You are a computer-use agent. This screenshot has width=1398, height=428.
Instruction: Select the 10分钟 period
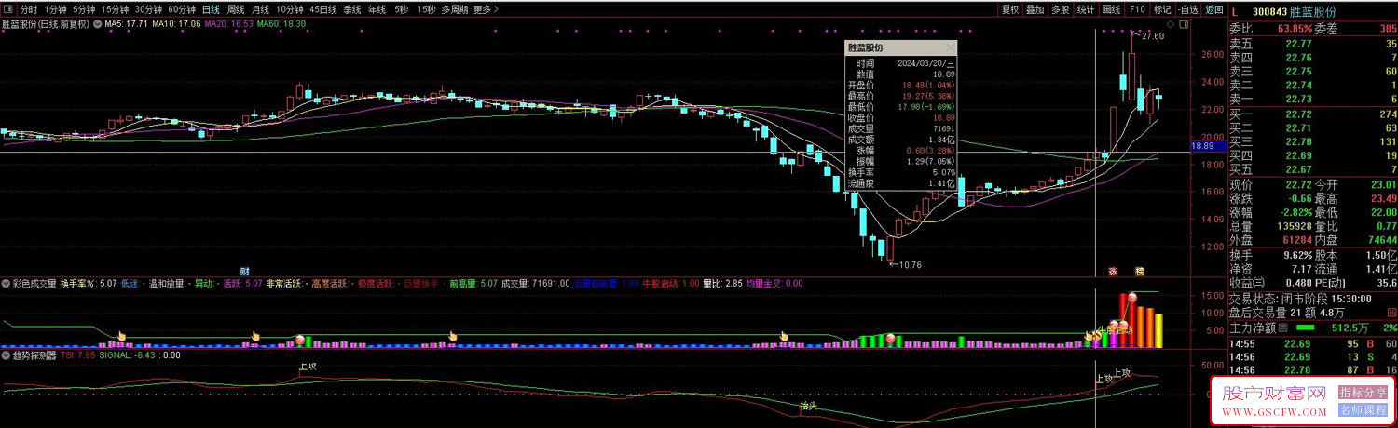(289, 9)
